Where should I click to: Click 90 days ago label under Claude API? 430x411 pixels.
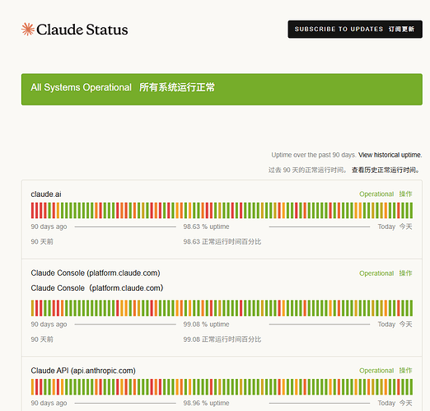coord(49,403)
